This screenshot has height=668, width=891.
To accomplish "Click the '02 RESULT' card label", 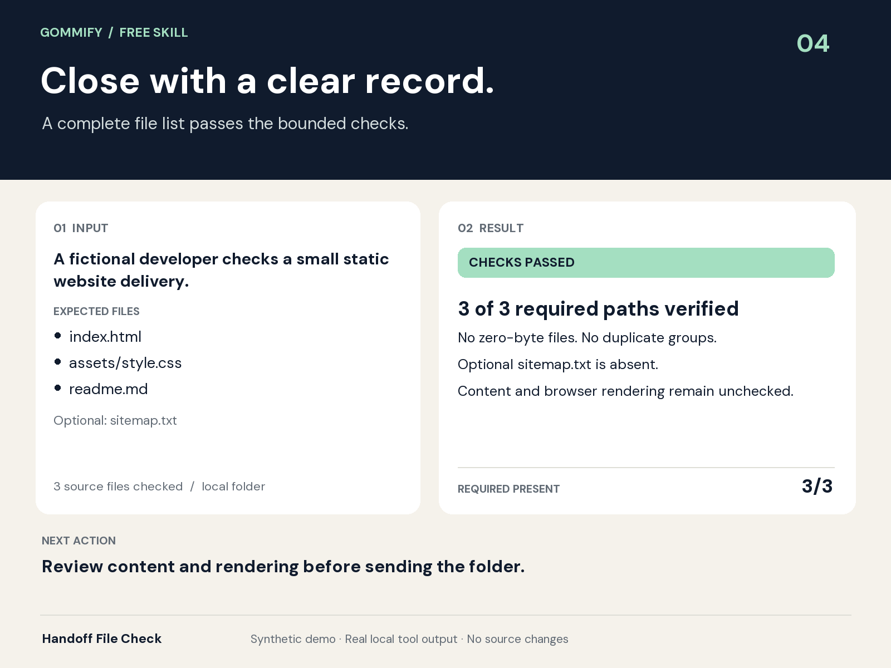I will [x=491, y=228].
